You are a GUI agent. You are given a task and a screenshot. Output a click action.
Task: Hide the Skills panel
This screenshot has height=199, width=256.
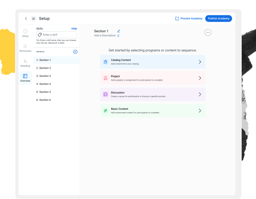[x=74, y=29]
